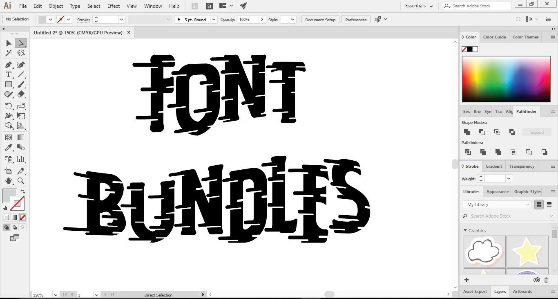Click the Minus Front shape mode icon
558x299 pixels.
pyautogui.click(x=482, y=132)
